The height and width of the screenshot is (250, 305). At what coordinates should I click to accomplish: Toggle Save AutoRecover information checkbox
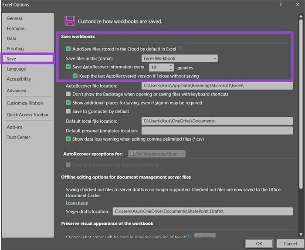(68, 68)
